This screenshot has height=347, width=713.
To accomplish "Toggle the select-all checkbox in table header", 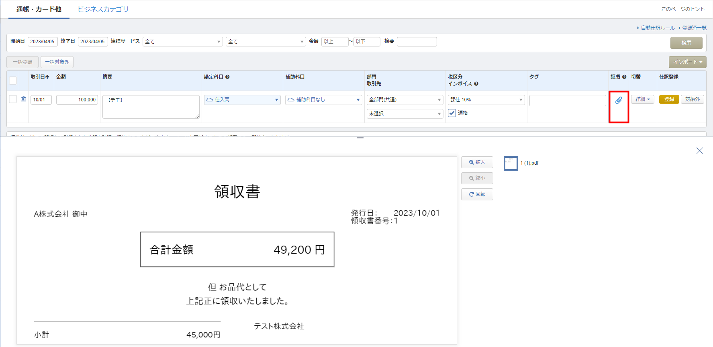I will (13, 81).
